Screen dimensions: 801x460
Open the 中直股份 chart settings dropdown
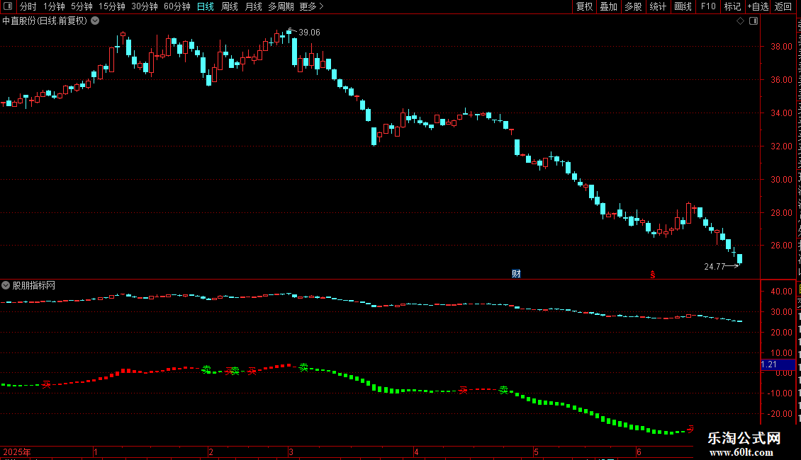(x=95, y=21)
